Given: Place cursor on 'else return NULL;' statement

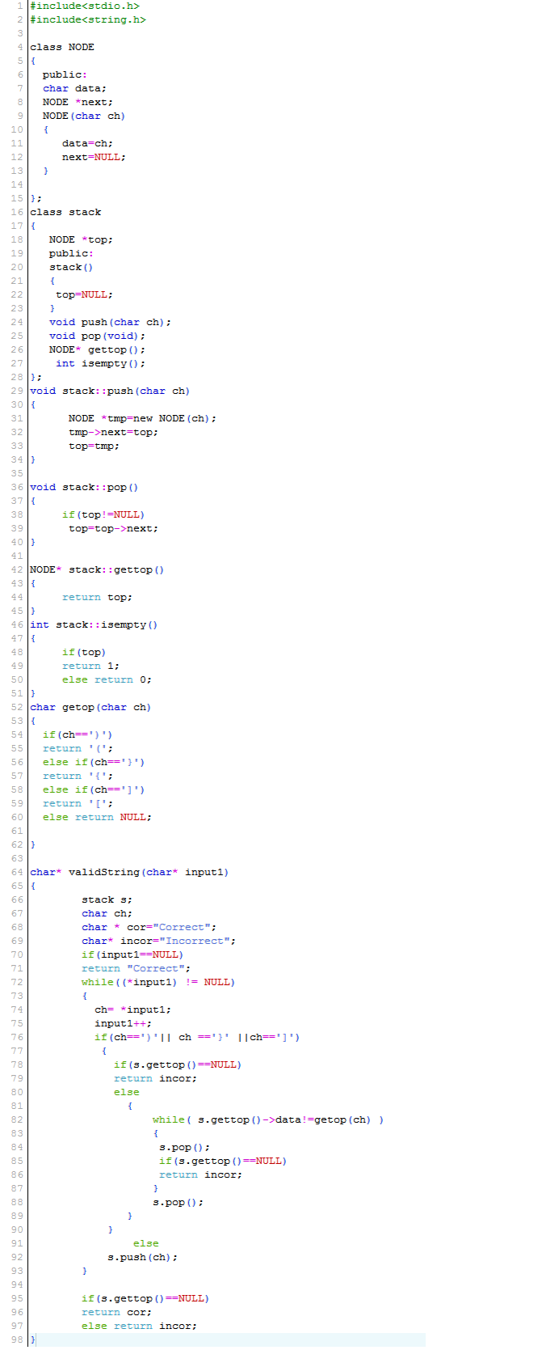Looking at the screenshot, I should (97, 817).
